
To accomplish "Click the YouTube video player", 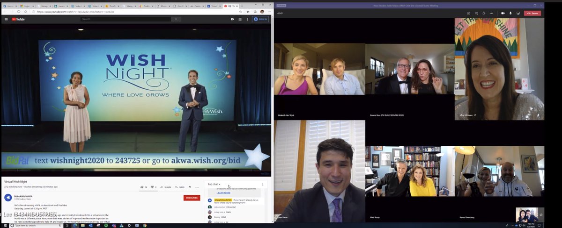I will [136, 100].
